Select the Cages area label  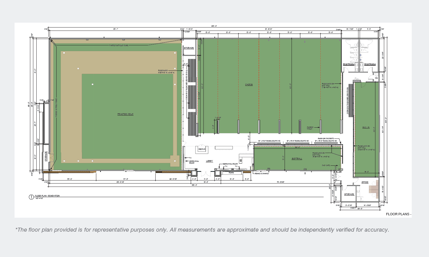coord(249,85)
